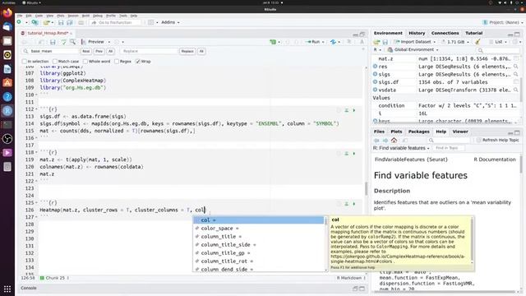Viewport: 526px width, 296px height.
Task: Click the Insert chunk green icon
Action: pyautogui.click(x=273, y=42)
